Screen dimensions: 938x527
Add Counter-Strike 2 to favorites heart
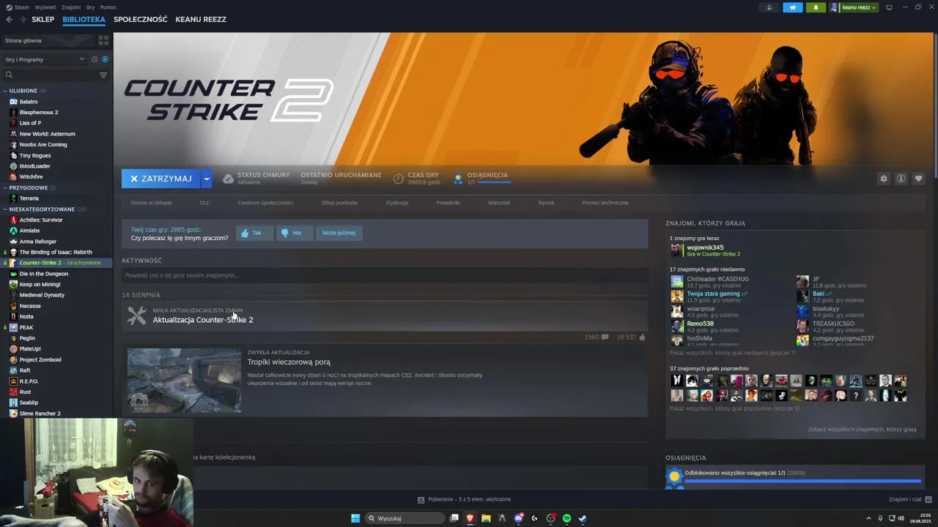pos(918,179)
